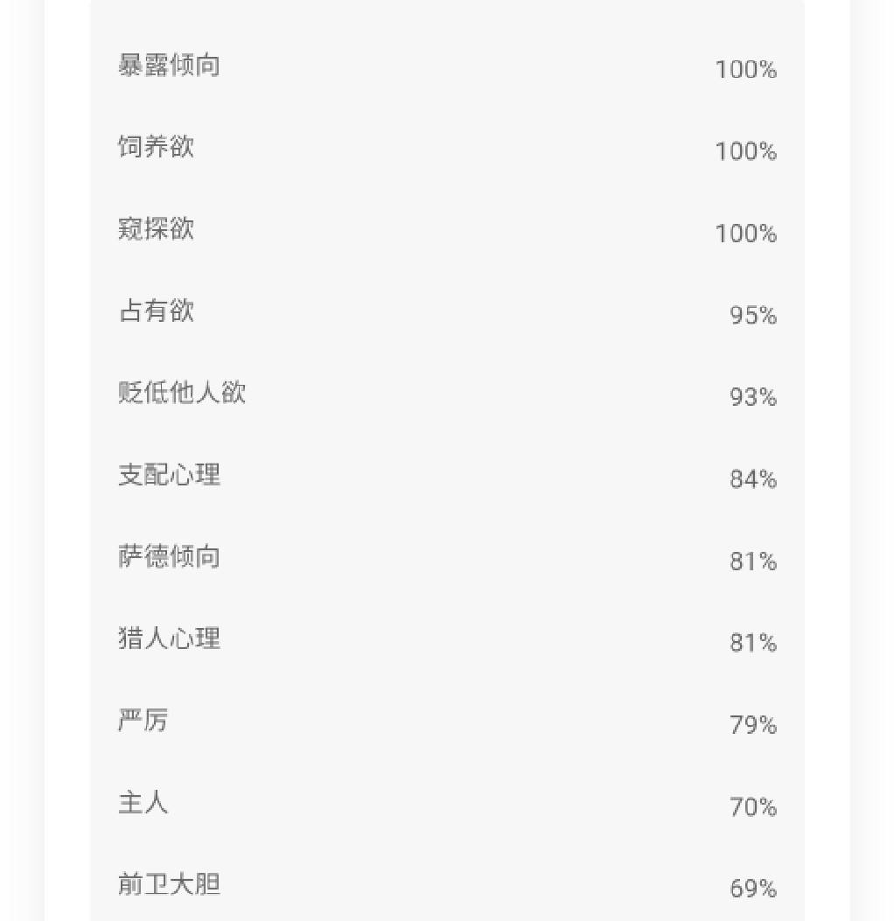This screenshot has width=894, height=921.
Task: Click the 100% score beside 暴露倾向
Action: point(746,70)
